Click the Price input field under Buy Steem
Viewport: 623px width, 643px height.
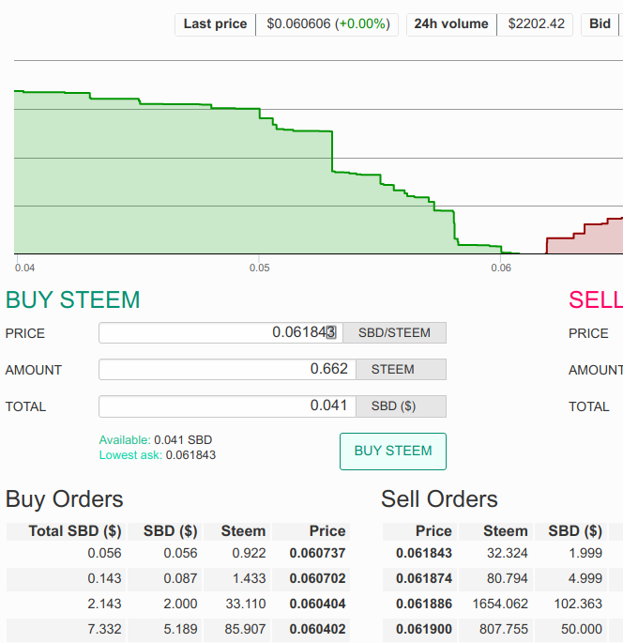tap(220, 332)
